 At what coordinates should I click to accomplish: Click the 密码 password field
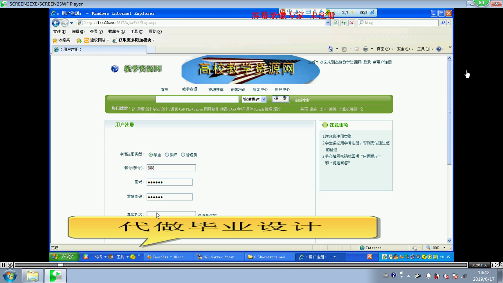[169, 182]
